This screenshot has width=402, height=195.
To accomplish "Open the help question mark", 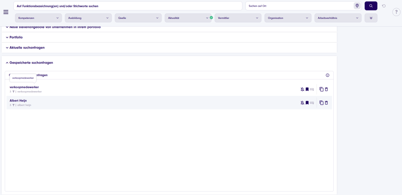I will 396,12.
